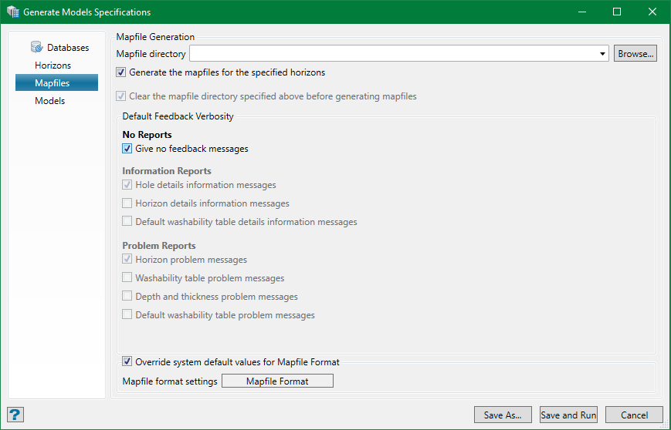This screenshot has width=671, height=430.
Task: Click the Databases icon in sidebar
Action: tap(36, 47)
